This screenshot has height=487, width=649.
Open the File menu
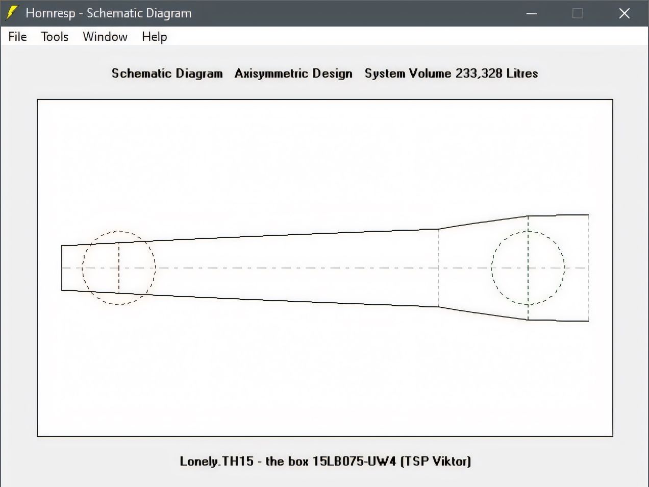tap(17, 37)
